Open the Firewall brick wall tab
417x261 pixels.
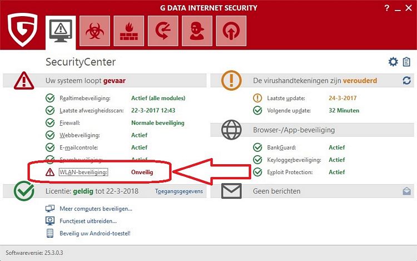pyautogui.click(x=129, y=31)
